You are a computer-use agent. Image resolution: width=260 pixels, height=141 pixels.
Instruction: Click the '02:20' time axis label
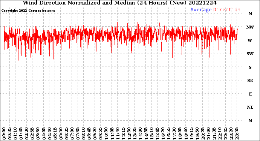pos(27,134)
